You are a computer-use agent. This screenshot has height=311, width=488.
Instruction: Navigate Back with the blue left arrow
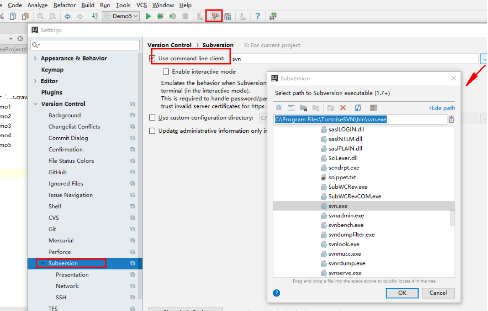point(67,16)
